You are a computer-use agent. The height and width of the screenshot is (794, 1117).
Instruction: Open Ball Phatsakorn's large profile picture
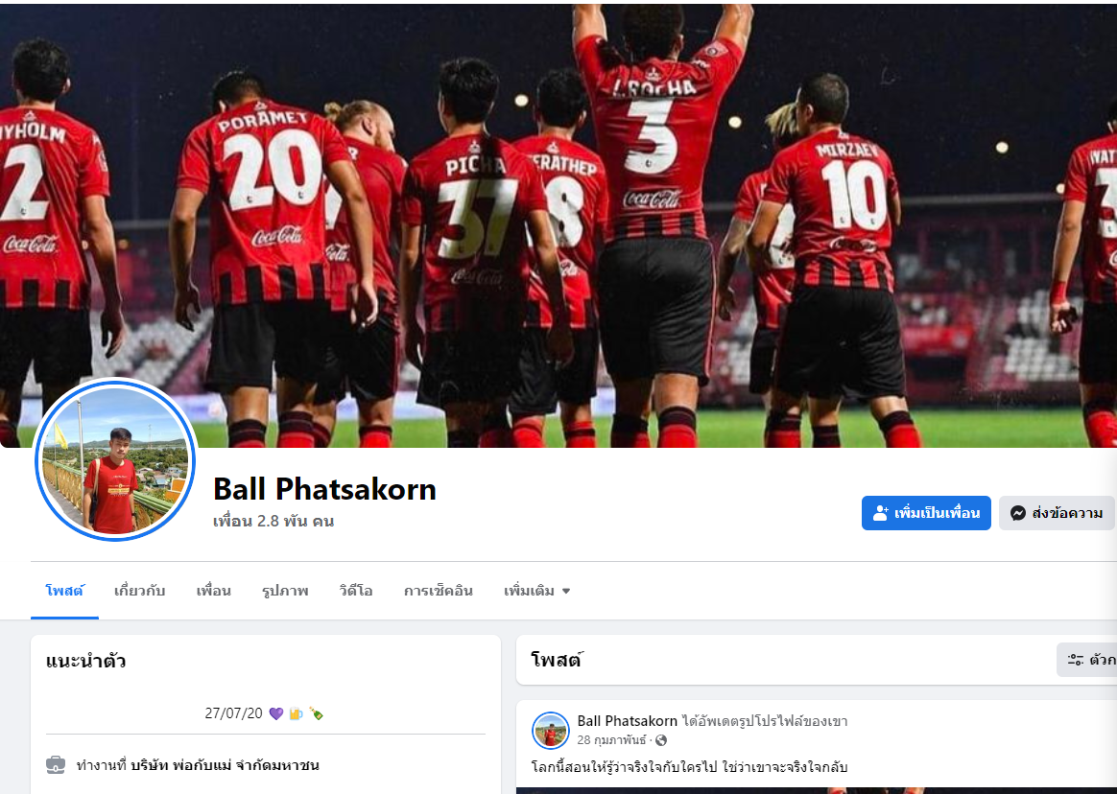pos(115,459)
